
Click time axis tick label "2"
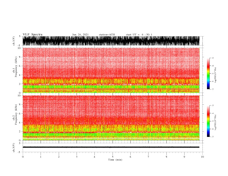tap(59, 157)
